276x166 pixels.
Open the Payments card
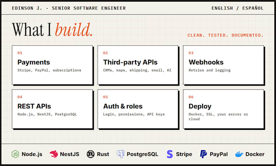coord(52,65)
